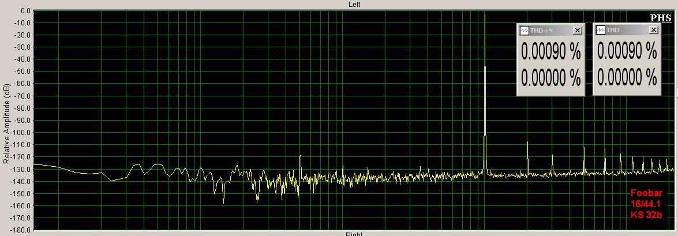
Task: Click the -70.0 y-axis value
Action: click(x=23, y=96)
